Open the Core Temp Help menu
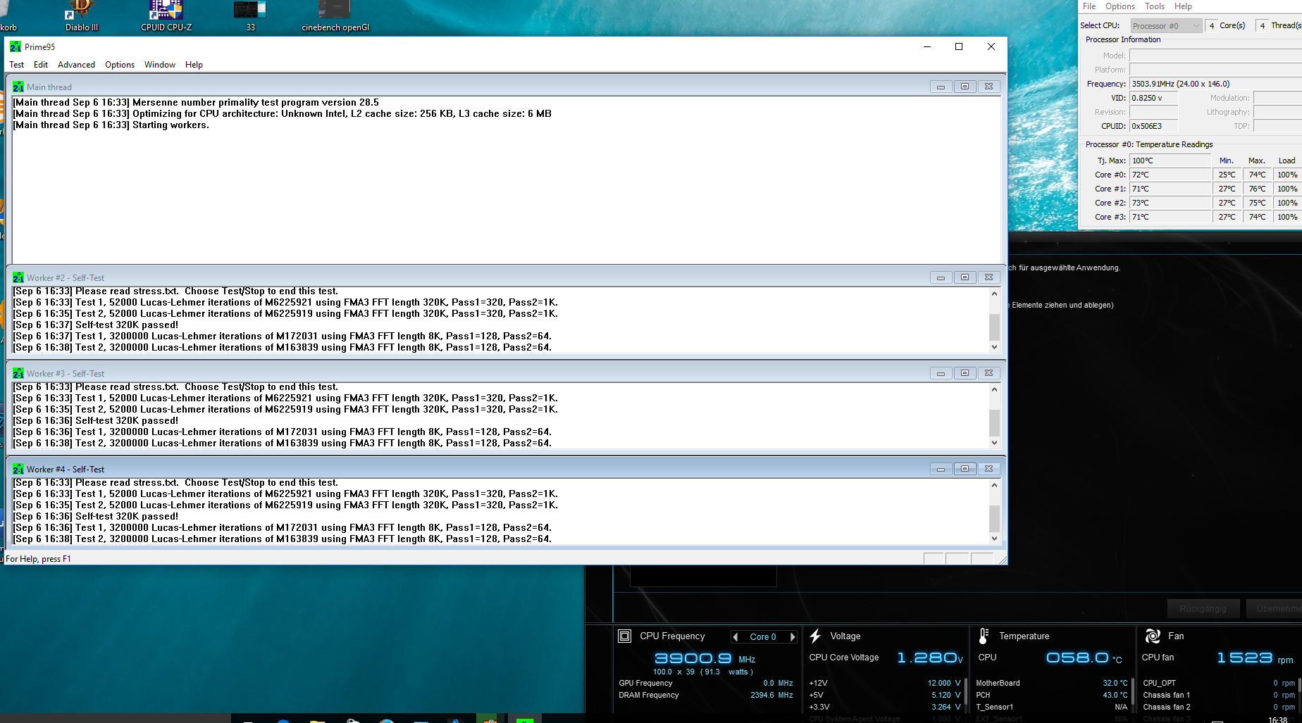This screenshot has height=723, width=1302. click(x=1183, y=6)
